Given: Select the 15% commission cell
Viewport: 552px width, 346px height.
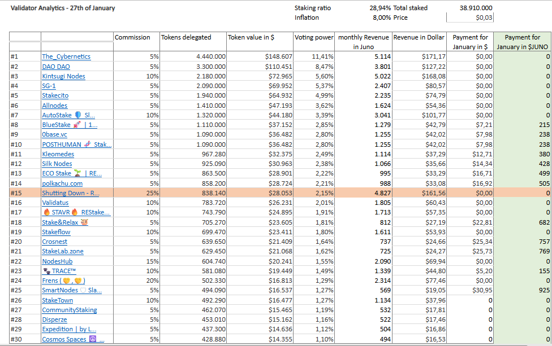Looking at the screenshot, I should pyautogui.click(x=137, y=261).
